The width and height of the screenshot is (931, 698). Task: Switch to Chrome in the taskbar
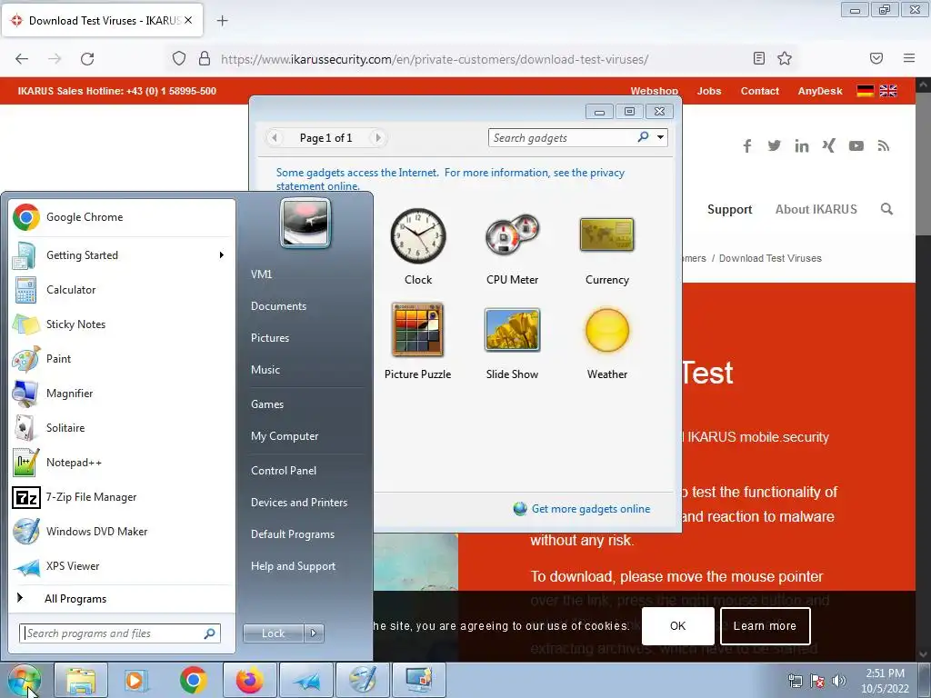coord(194,680)
